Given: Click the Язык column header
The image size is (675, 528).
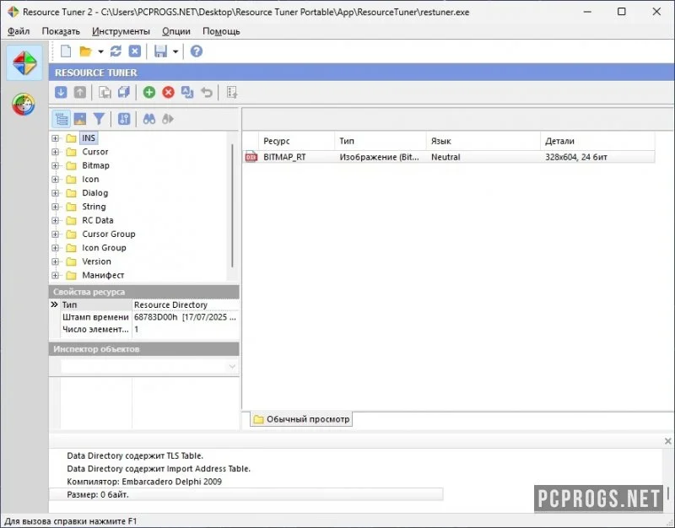Looking at the screenshot, I should [483, 141].
